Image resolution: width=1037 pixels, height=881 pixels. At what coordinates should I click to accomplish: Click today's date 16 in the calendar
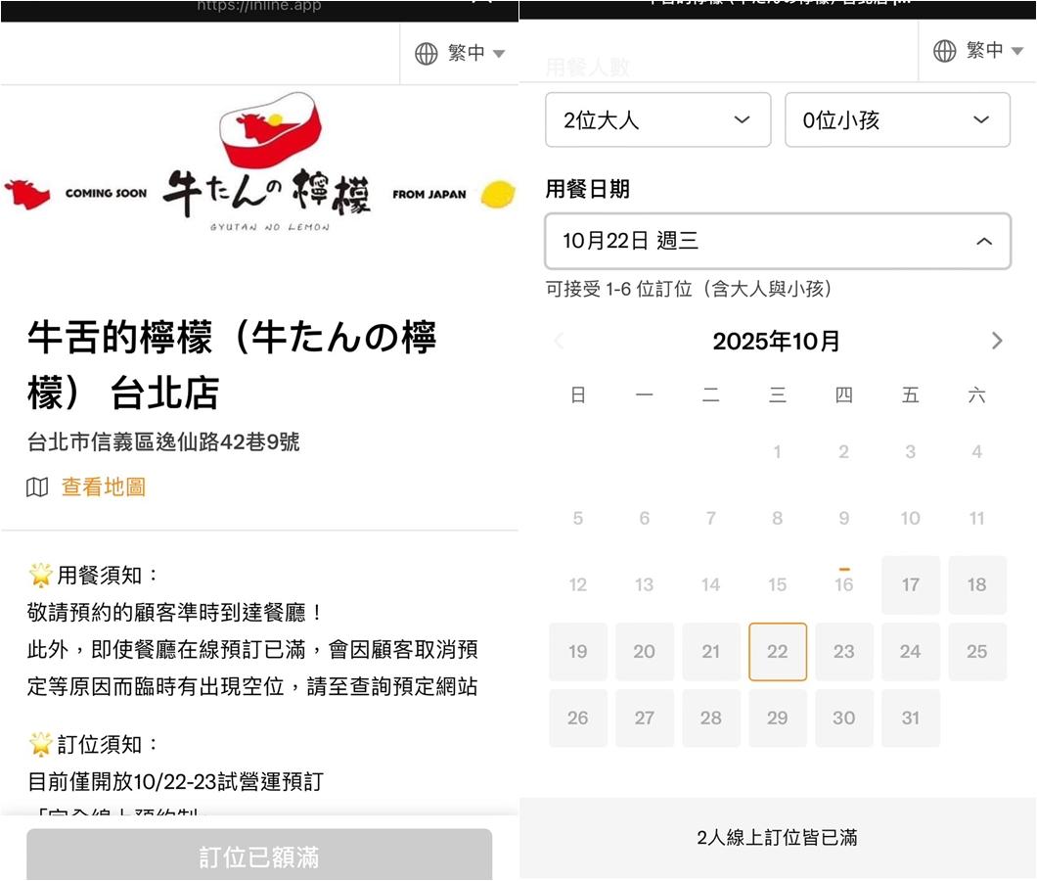click(844, 584)
